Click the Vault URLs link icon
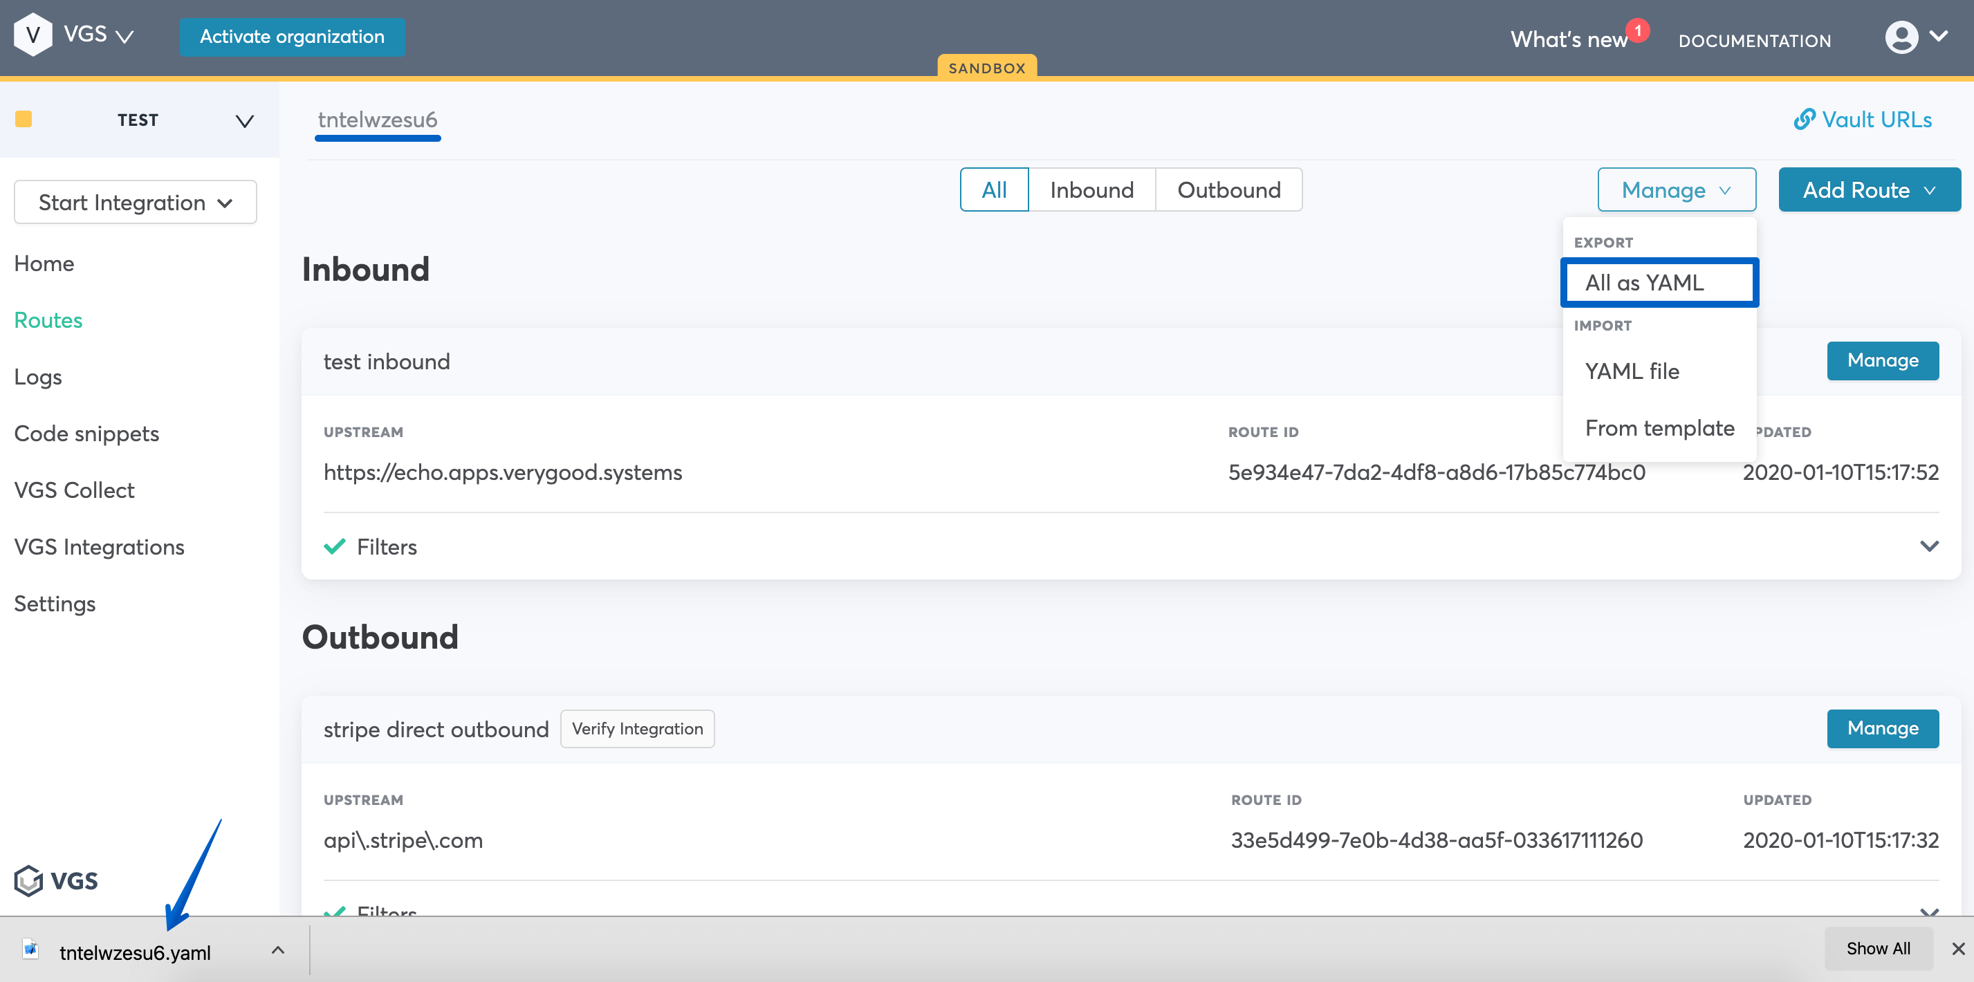 (1804, 120)
